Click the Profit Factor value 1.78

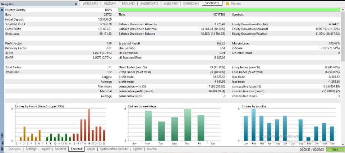(x=109, y=43)
